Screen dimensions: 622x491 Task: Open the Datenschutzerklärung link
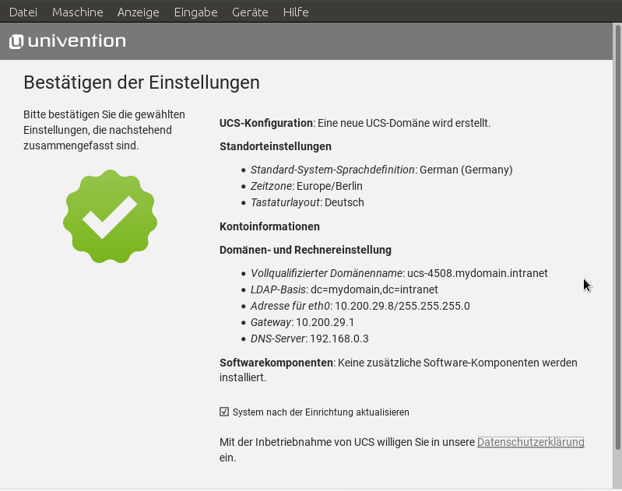point(530,442)
